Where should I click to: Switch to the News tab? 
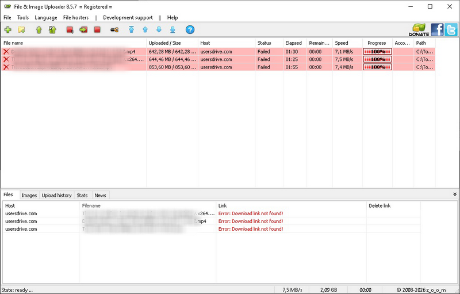point(100,196)
